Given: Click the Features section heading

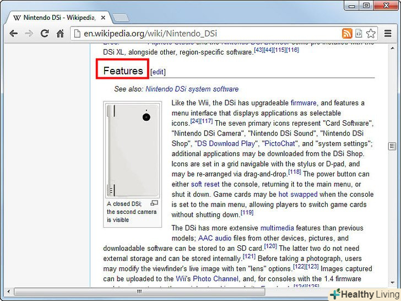Looking at the screenshot, I should (123, 71).
